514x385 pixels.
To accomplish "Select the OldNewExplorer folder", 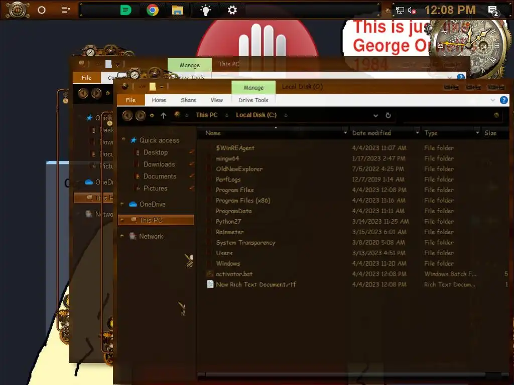I will 239,169.
